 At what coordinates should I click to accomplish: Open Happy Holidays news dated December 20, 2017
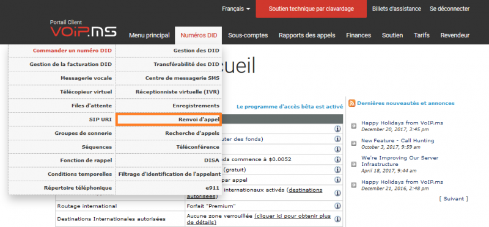click(x=402, y=123)
